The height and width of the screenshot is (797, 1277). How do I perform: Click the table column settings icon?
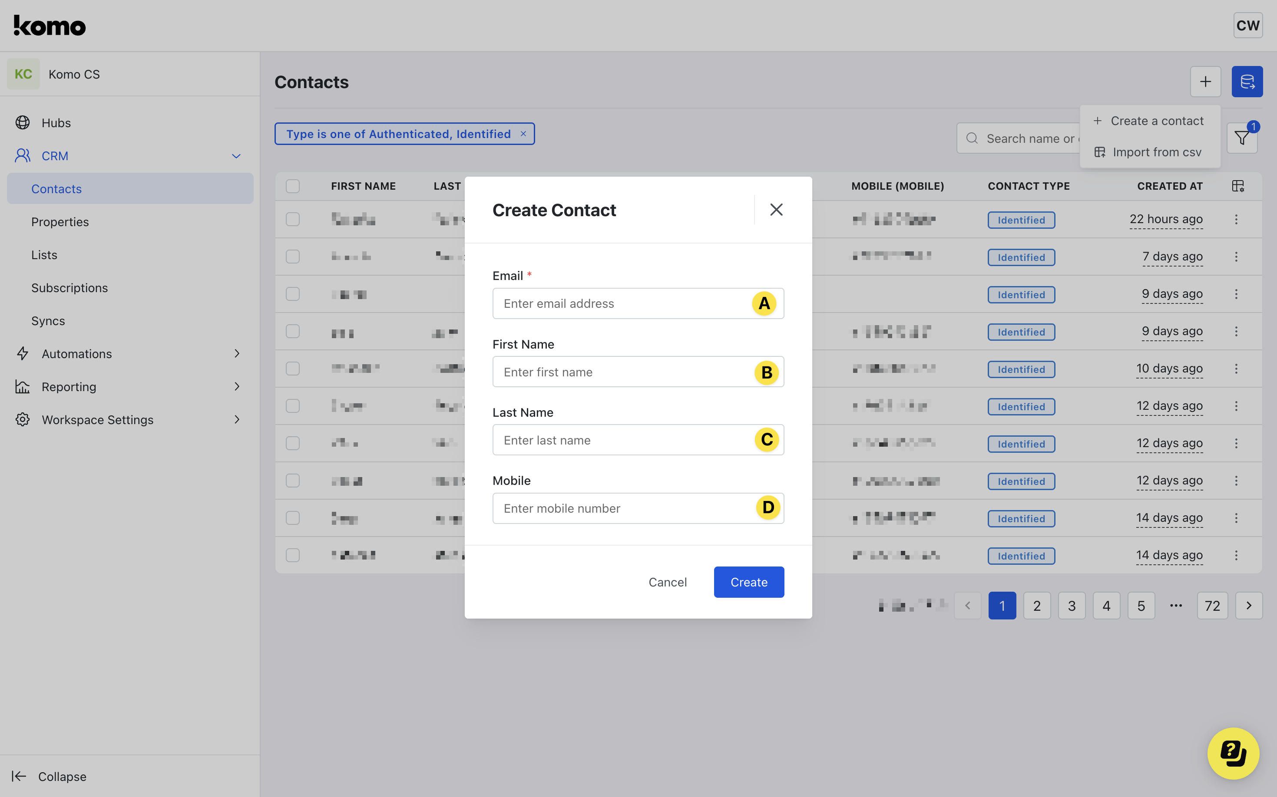pyautogui.click(x=1237, y=186)
